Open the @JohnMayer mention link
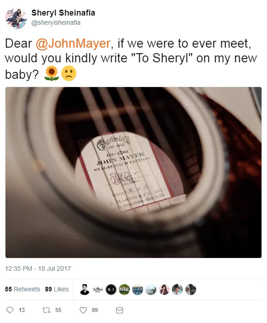Image resolution: width=267 pixels, height=323 pixels. click(x=73, y=44)
